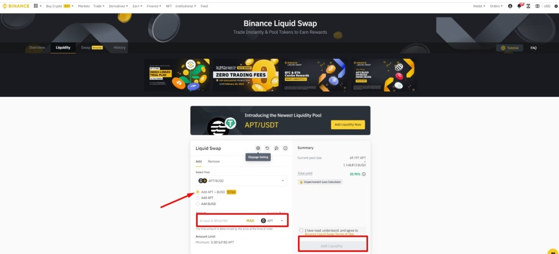The width and height of the screenshot is (559, 254).
Task: Open the Impermanent Loss Calculator
Action: tap(320, 182)
